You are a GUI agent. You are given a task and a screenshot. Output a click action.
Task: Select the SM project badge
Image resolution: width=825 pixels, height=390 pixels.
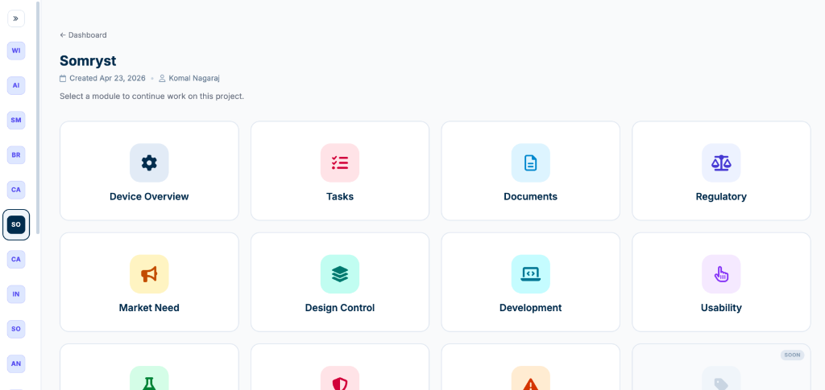(16, 120)
